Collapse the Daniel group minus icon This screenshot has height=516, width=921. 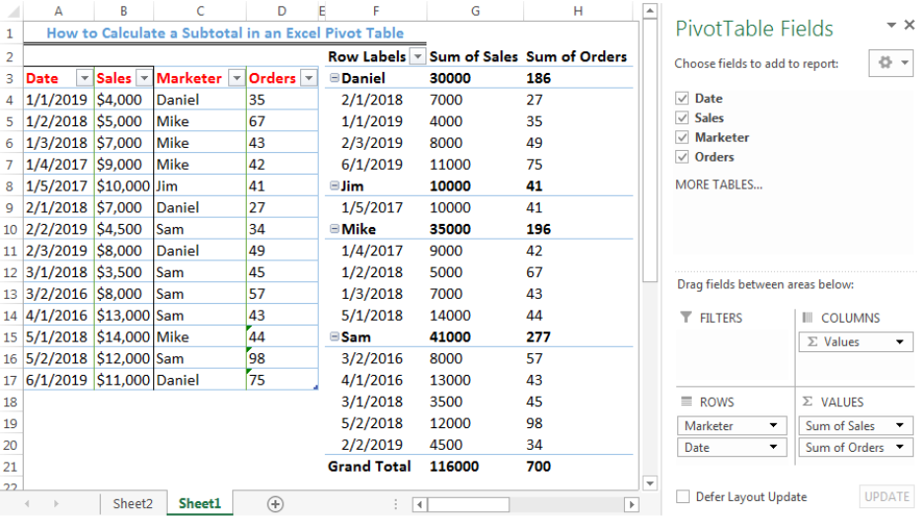coord(335,78)
